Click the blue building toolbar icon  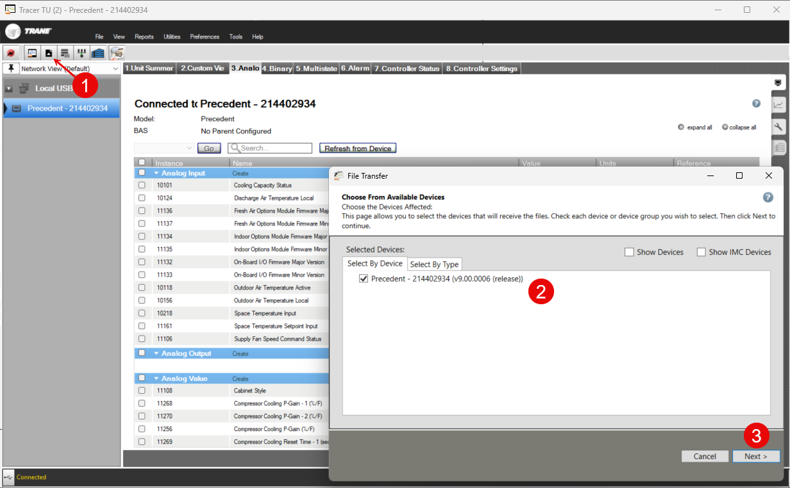pyautogui.click(x=97, y=53)
